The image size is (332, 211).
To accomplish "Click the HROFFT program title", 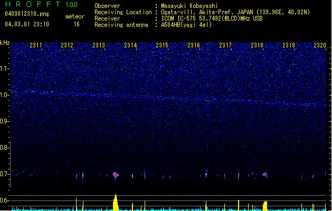I will coord(33,4).
